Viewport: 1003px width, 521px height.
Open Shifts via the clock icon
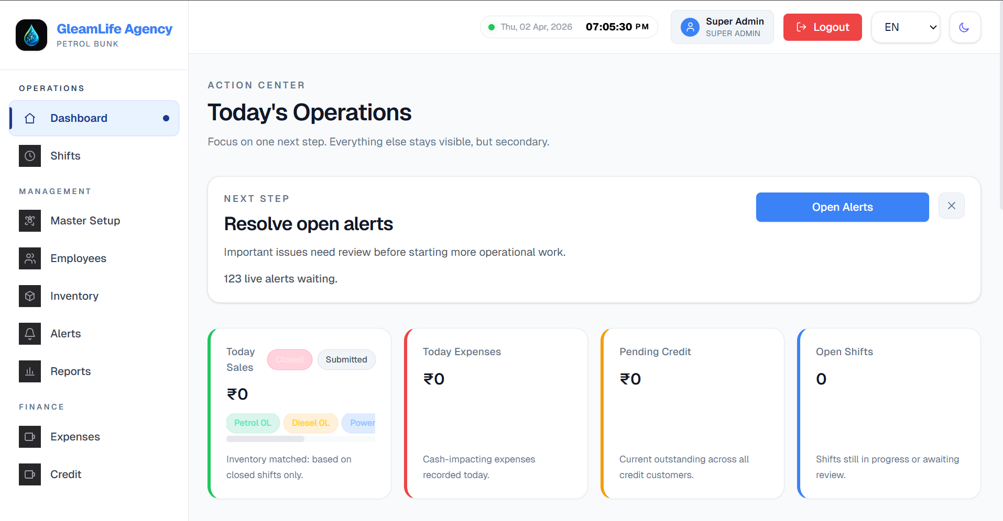[x=30, y=156]
